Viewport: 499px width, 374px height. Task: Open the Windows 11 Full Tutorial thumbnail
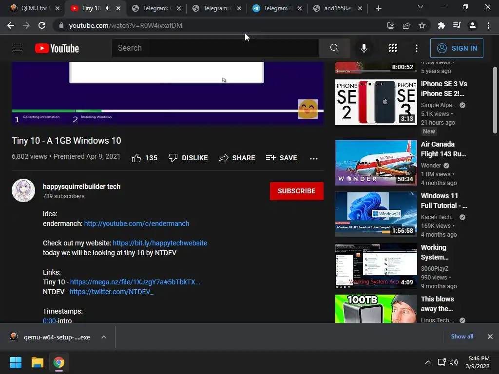click(x=376, y=214)
